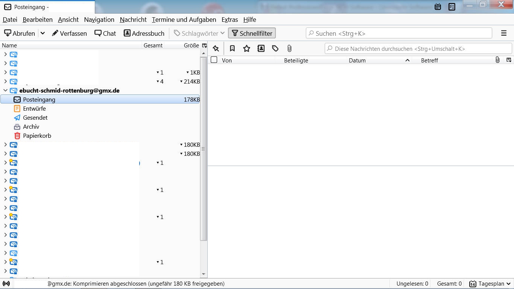This screenshot has width=514, height=289.
Task: Select the Entwürfe folder
Action: [35, 109]
